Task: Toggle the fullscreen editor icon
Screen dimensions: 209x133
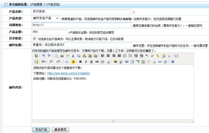Action: click(x=176, y=56)
